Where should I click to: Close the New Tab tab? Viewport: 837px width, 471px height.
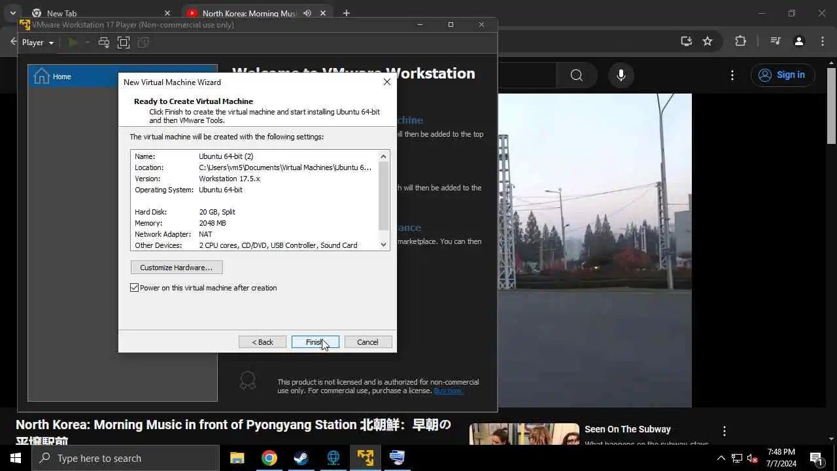[x=167, y=13]
